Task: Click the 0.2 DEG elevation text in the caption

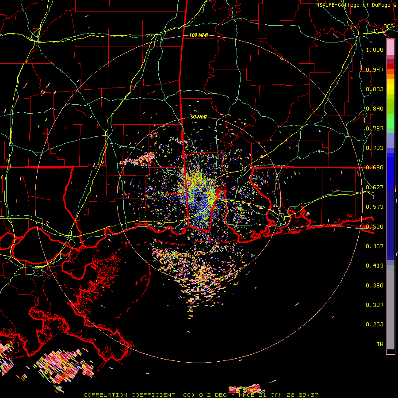Action: [x=213, y=395]
